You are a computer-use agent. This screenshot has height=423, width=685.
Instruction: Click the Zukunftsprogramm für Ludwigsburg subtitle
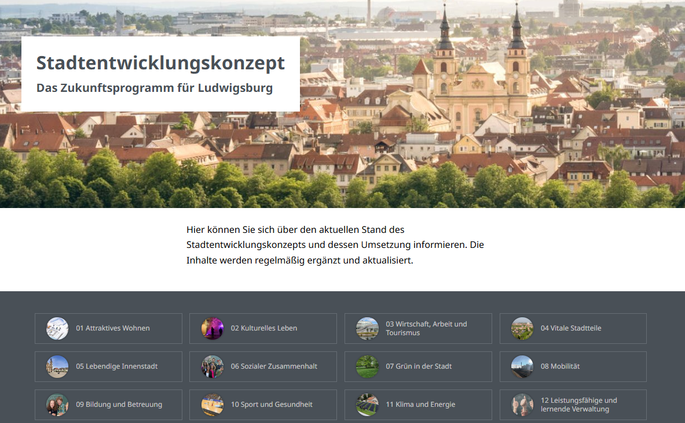point(155,88)
